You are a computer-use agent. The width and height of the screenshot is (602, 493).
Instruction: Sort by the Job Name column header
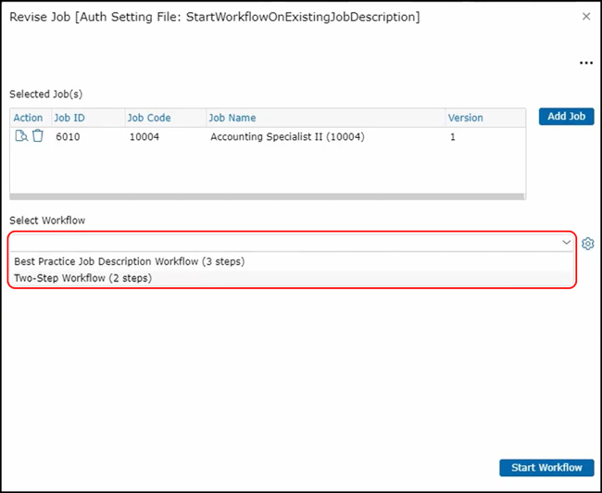coord(232,118)
